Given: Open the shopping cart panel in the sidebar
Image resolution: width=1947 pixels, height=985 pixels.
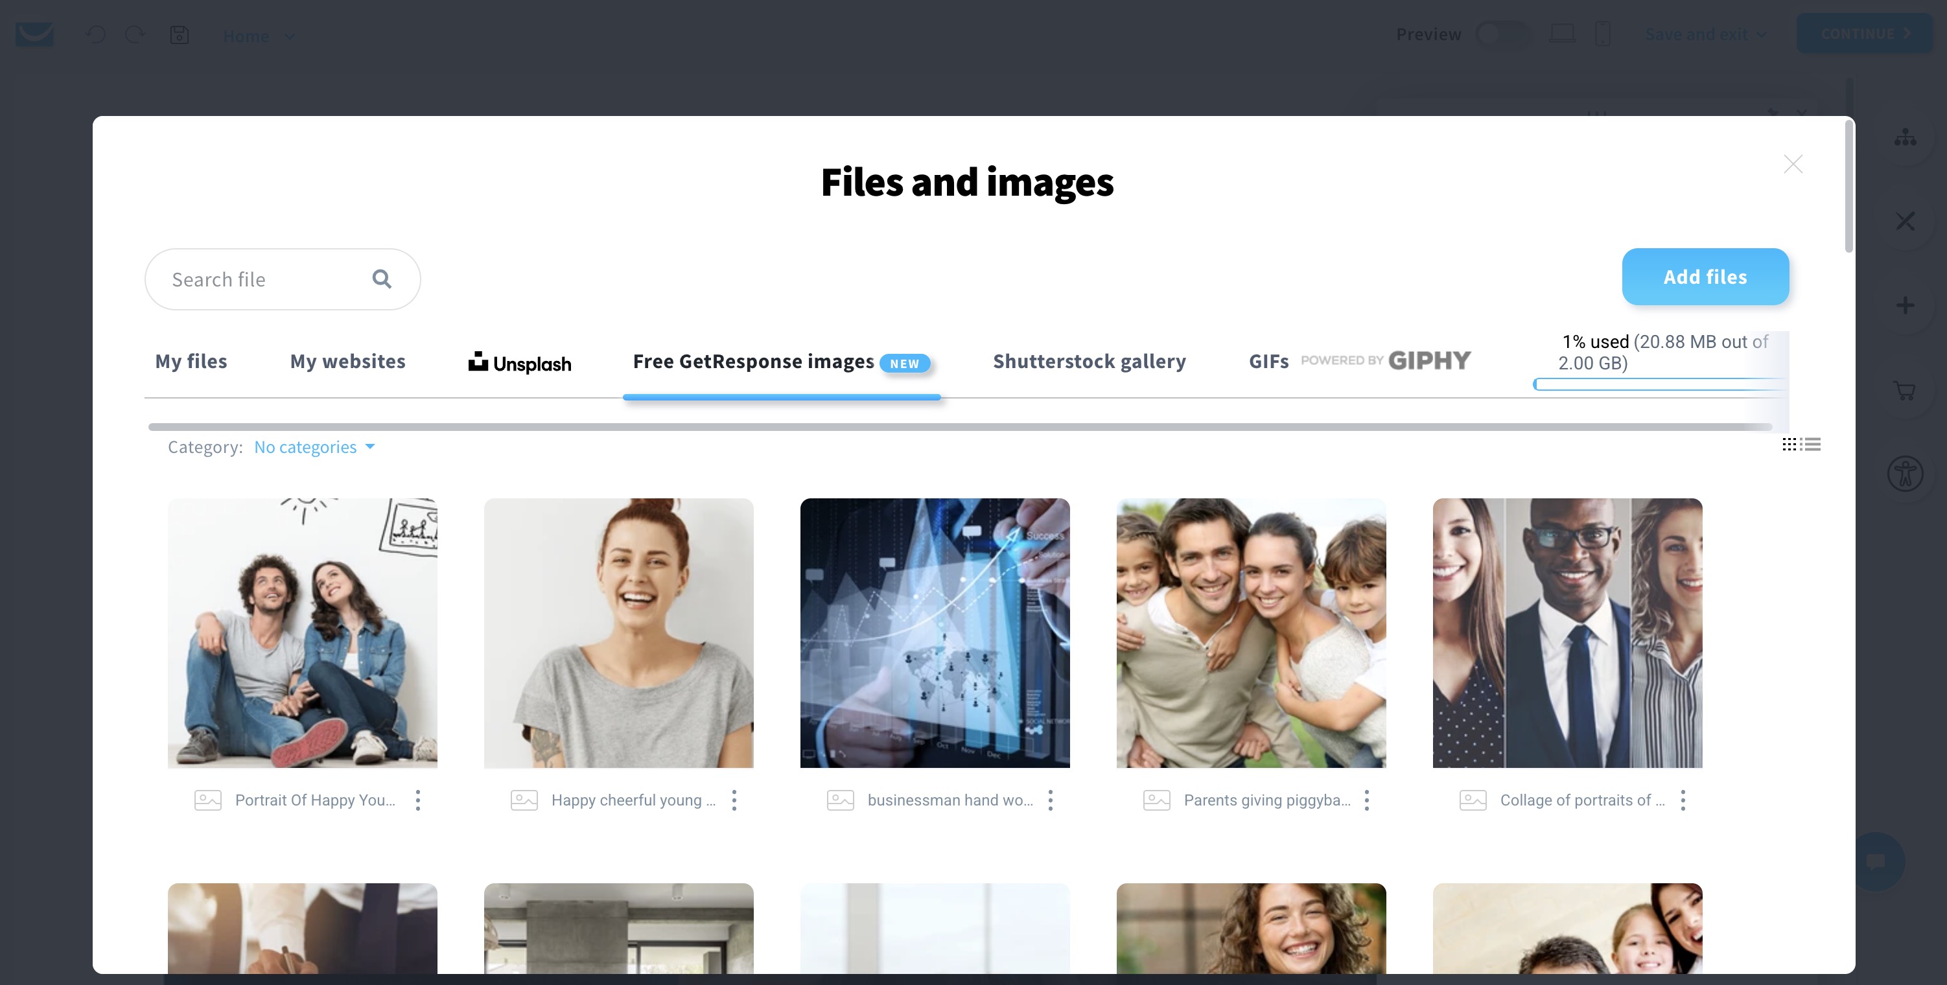Looking at the screenshot, I should tap(1906, 390).
